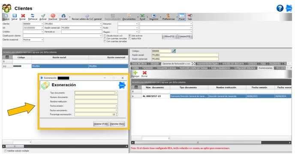The image size is (295, 155).
Task: Select exoneration row AL-00072557-23
Action: (211, 96)
